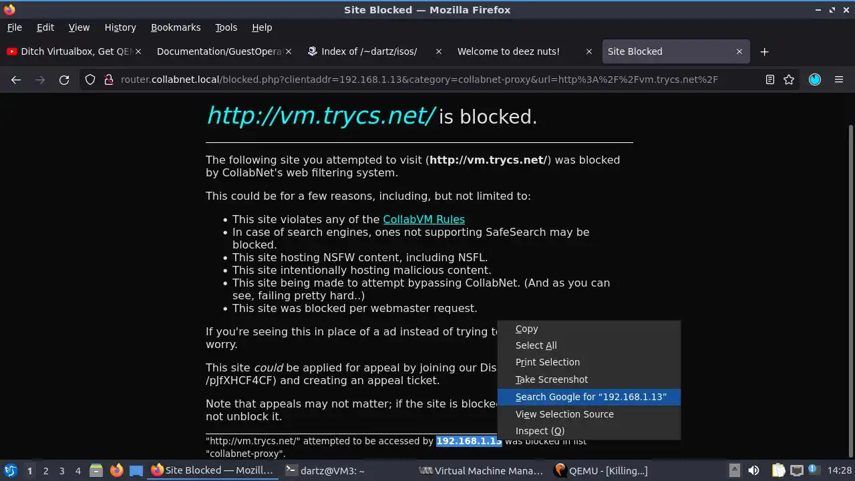This screenshot has width=855, height=481.
Task: Open network connection tray icon
Action: click(x=797, y=470)
